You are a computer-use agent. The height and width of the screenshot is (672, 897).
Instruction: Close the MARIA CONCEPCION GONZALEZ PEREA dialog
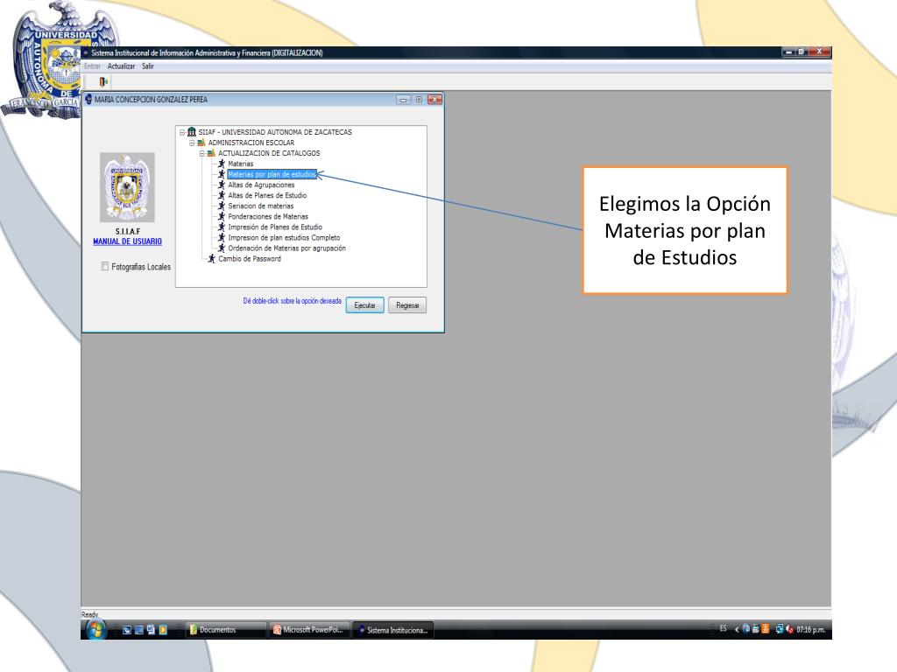[434, 100]
